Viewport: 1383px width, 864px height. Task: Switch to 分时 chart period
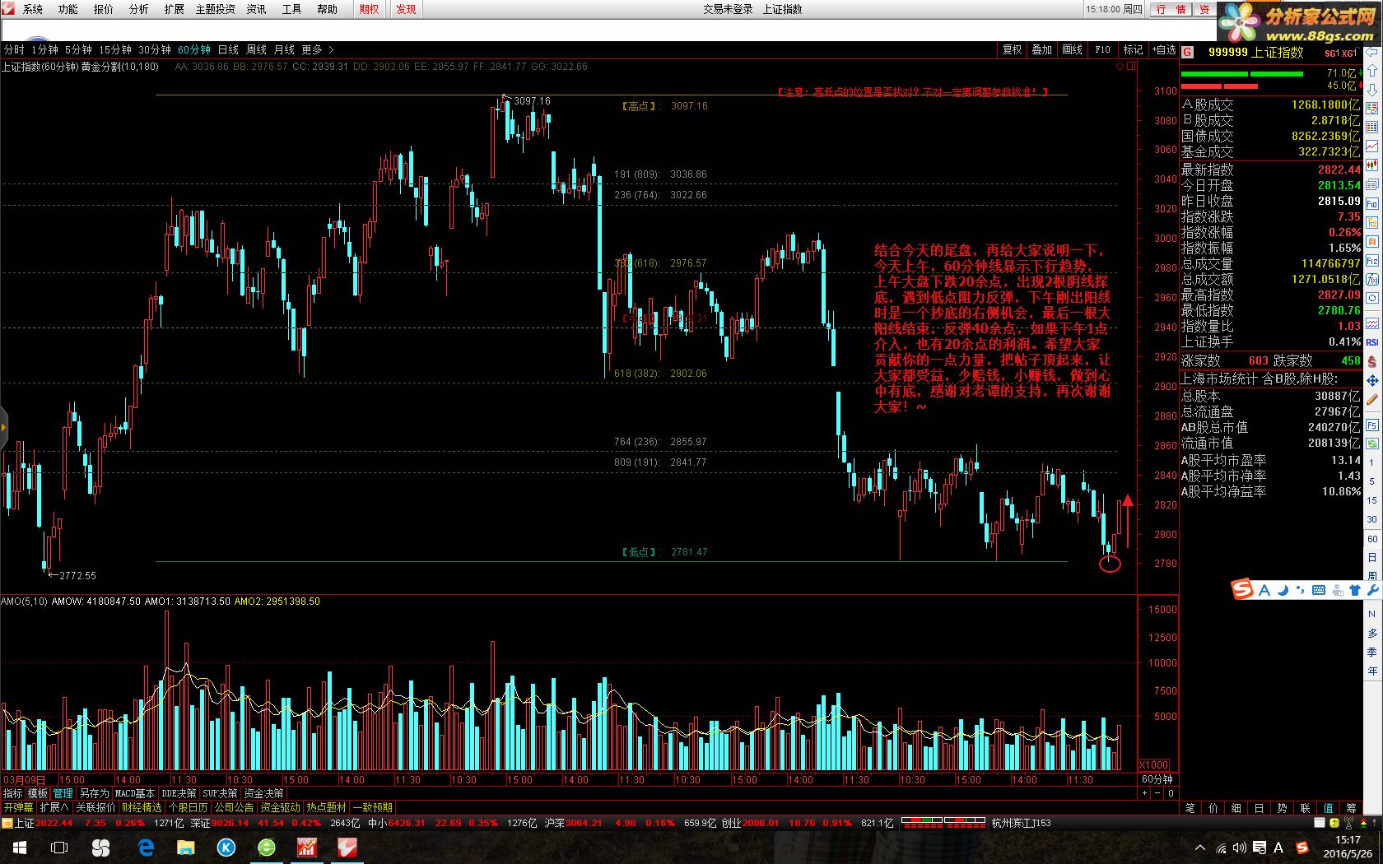(x=14, y=50)
